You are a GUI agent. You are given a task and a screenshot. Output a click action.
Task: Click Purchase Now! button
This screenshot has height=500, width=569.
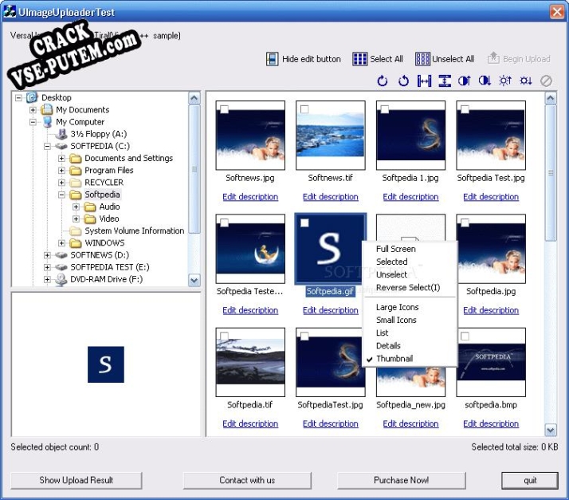pyautogui.click(x=402, y=480)
